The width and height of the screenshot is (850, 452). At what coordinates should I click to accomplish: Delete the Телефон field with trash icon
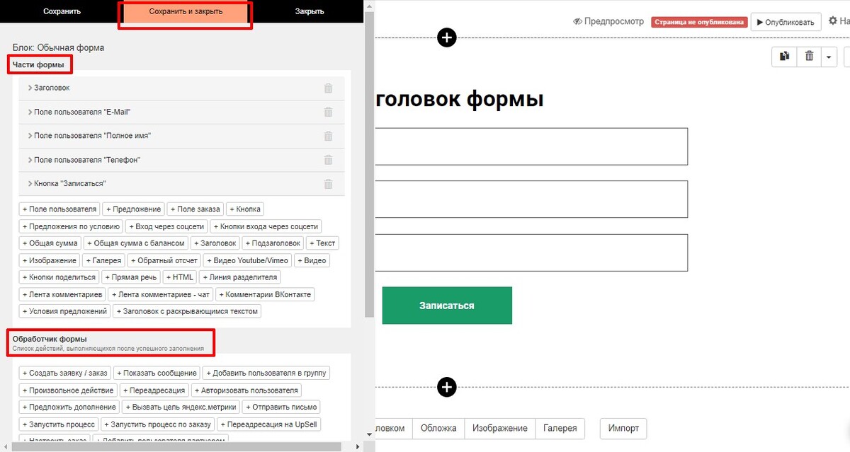pyautogui.click(x=328, y=160)
